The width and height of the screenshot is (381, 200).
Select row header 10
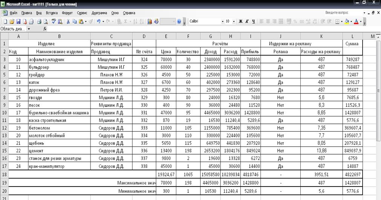(5, 113)
